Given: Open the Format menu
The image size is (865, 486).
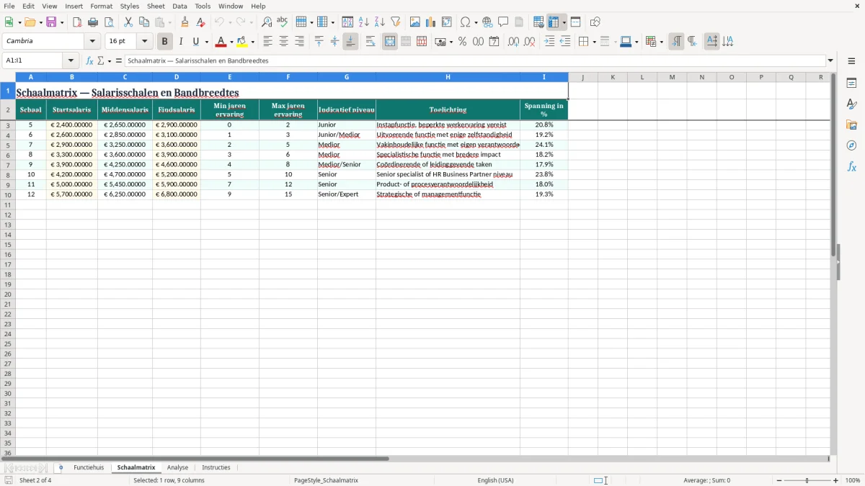Looking at the screenshot, I should [102, 6].
